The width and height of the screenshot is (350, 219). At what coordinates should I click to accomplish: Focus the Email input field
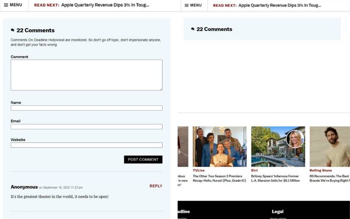point(87,126)
